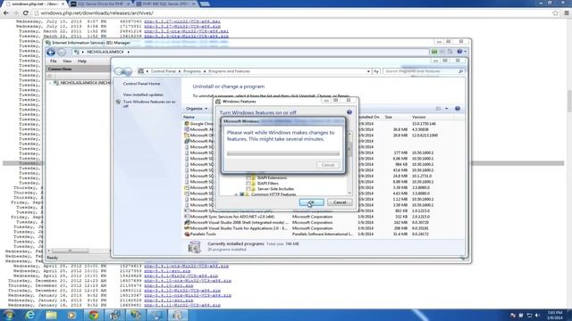Open the Organize dropdown
Image resolution: width=572 pixels, height=321 pixels.
click(197, 109)
